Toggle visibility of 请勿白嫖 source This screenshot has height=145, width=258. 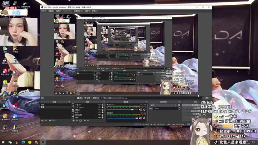99,115
